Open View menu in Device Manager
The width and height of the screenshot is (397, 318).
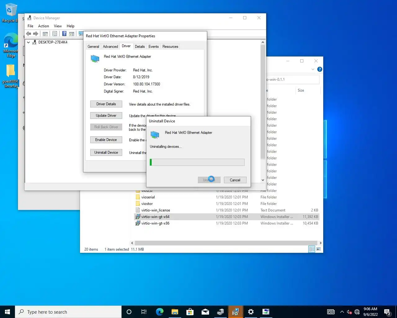(58, 26)
